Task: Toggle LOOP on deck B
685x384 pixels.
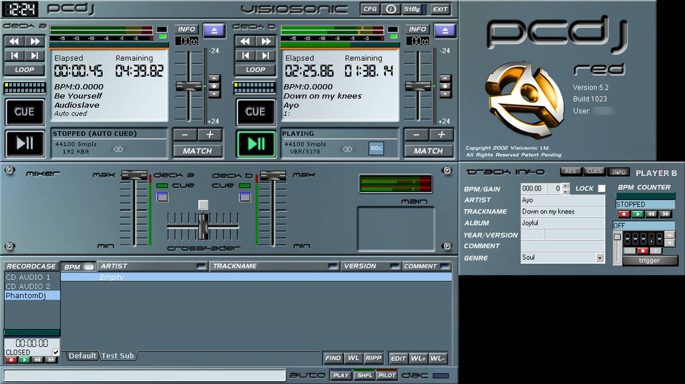Action: (255, 69)
